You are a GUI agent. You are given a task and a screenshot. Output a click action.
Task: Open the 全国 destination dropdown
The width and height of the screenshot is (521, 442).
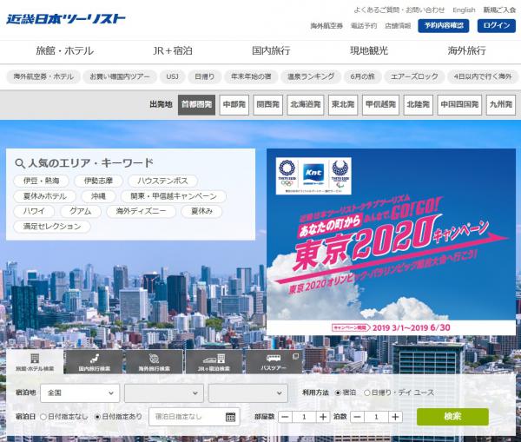click(x=80, y=393)
